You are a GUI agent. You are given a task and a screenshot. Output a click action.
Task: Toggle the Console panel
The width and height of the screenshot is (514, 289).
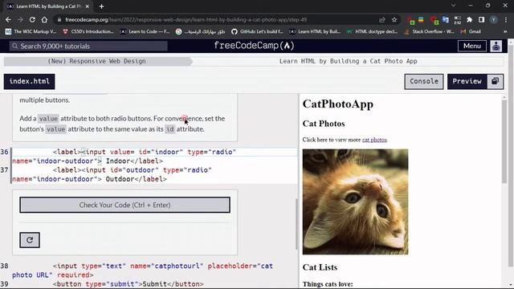tap(424, 81)
